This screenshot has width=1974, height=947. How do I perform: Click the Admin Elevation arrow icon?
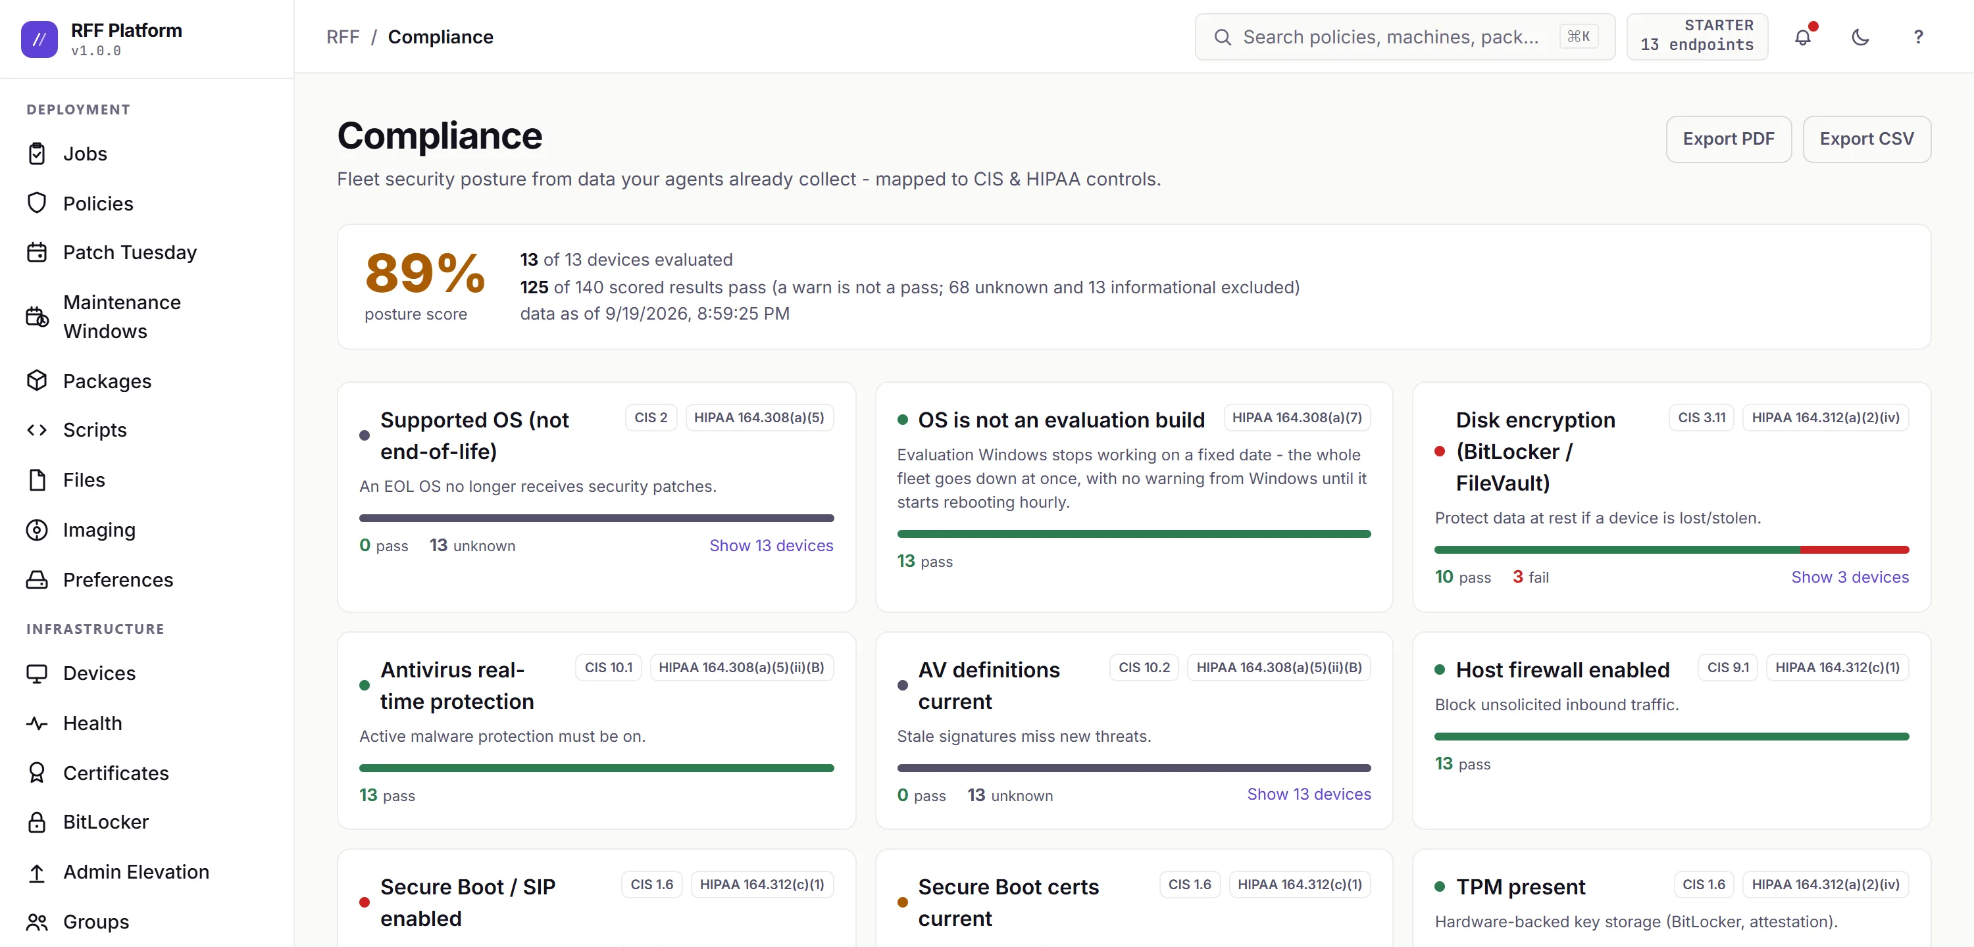pyautogui.click(x=37, y=872)
